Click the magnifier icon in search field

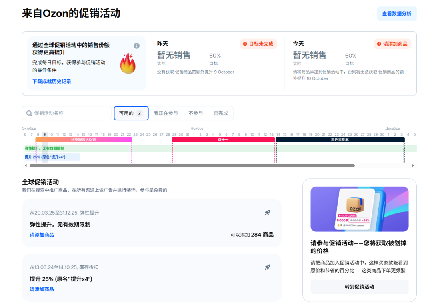tap(29, 113)
